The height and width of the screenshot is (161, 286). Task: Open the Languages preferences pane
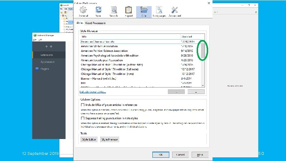pos(159,12)
